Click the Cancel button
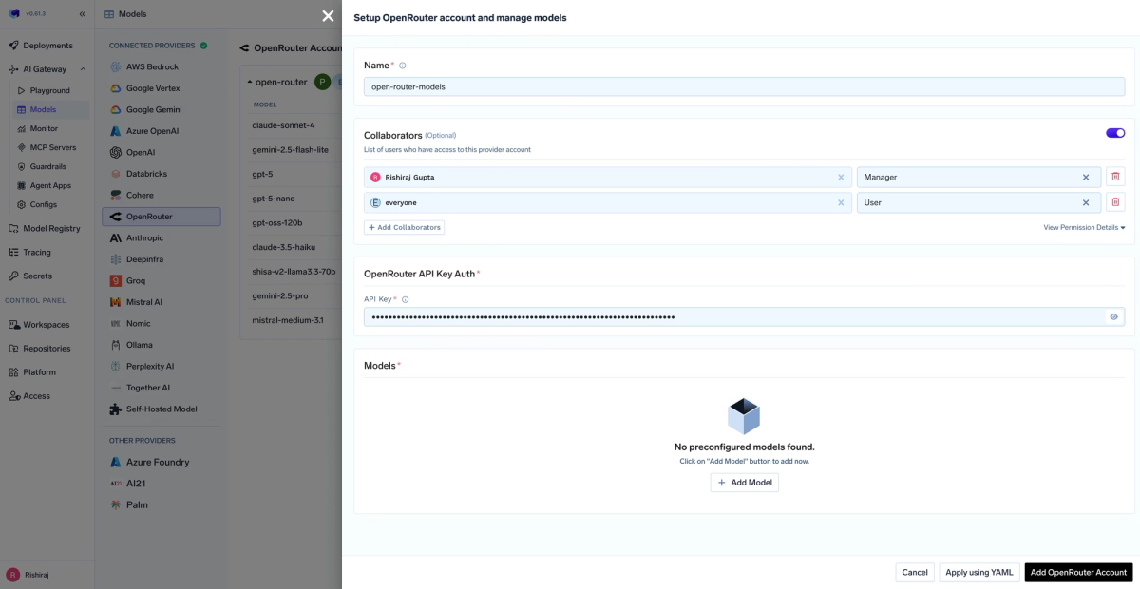 pos(915,572)
